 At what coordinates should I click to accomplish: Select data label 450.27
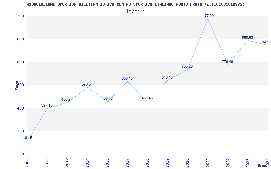[67, 99]
